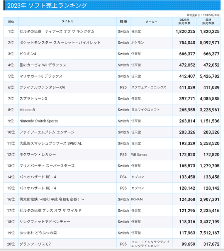224x251 pixels.
Task: Click the PS5 cell in the ホグワーツ・レガシー row
Action: [x=123, y=154]
